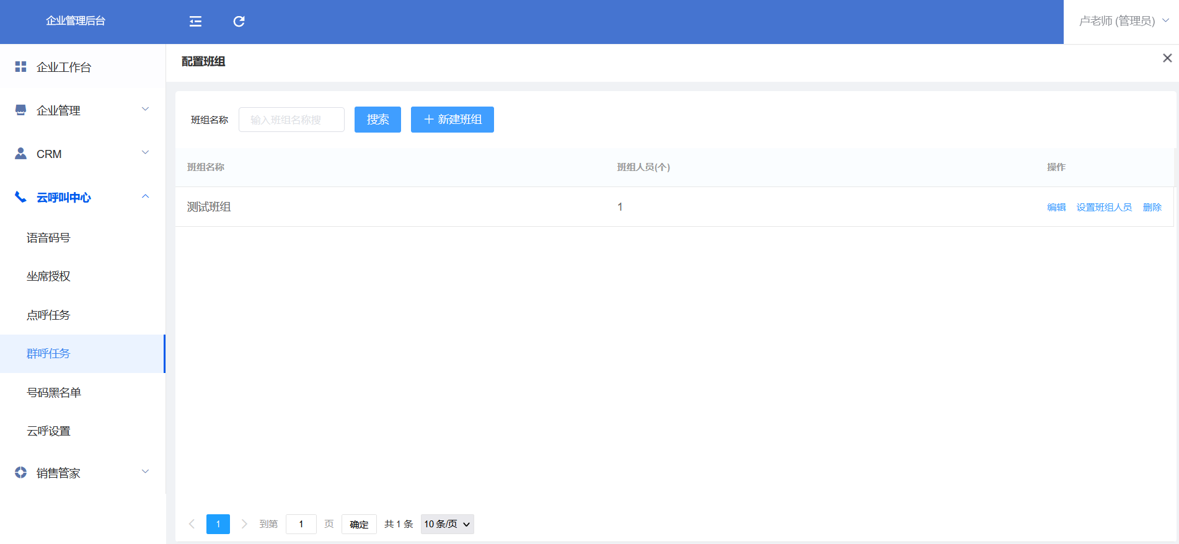Open the 10 条/页 page size dropdown
The width and height of the screenshot is (1179, 544).
coord(448,524)
